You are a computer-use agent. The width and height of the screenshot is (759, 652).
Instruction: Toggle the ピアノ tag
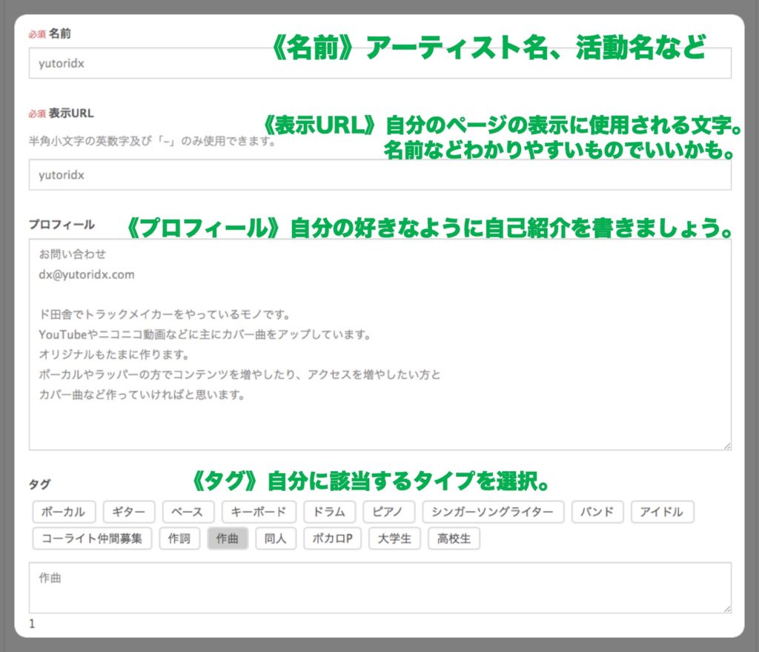coord(388,512)
